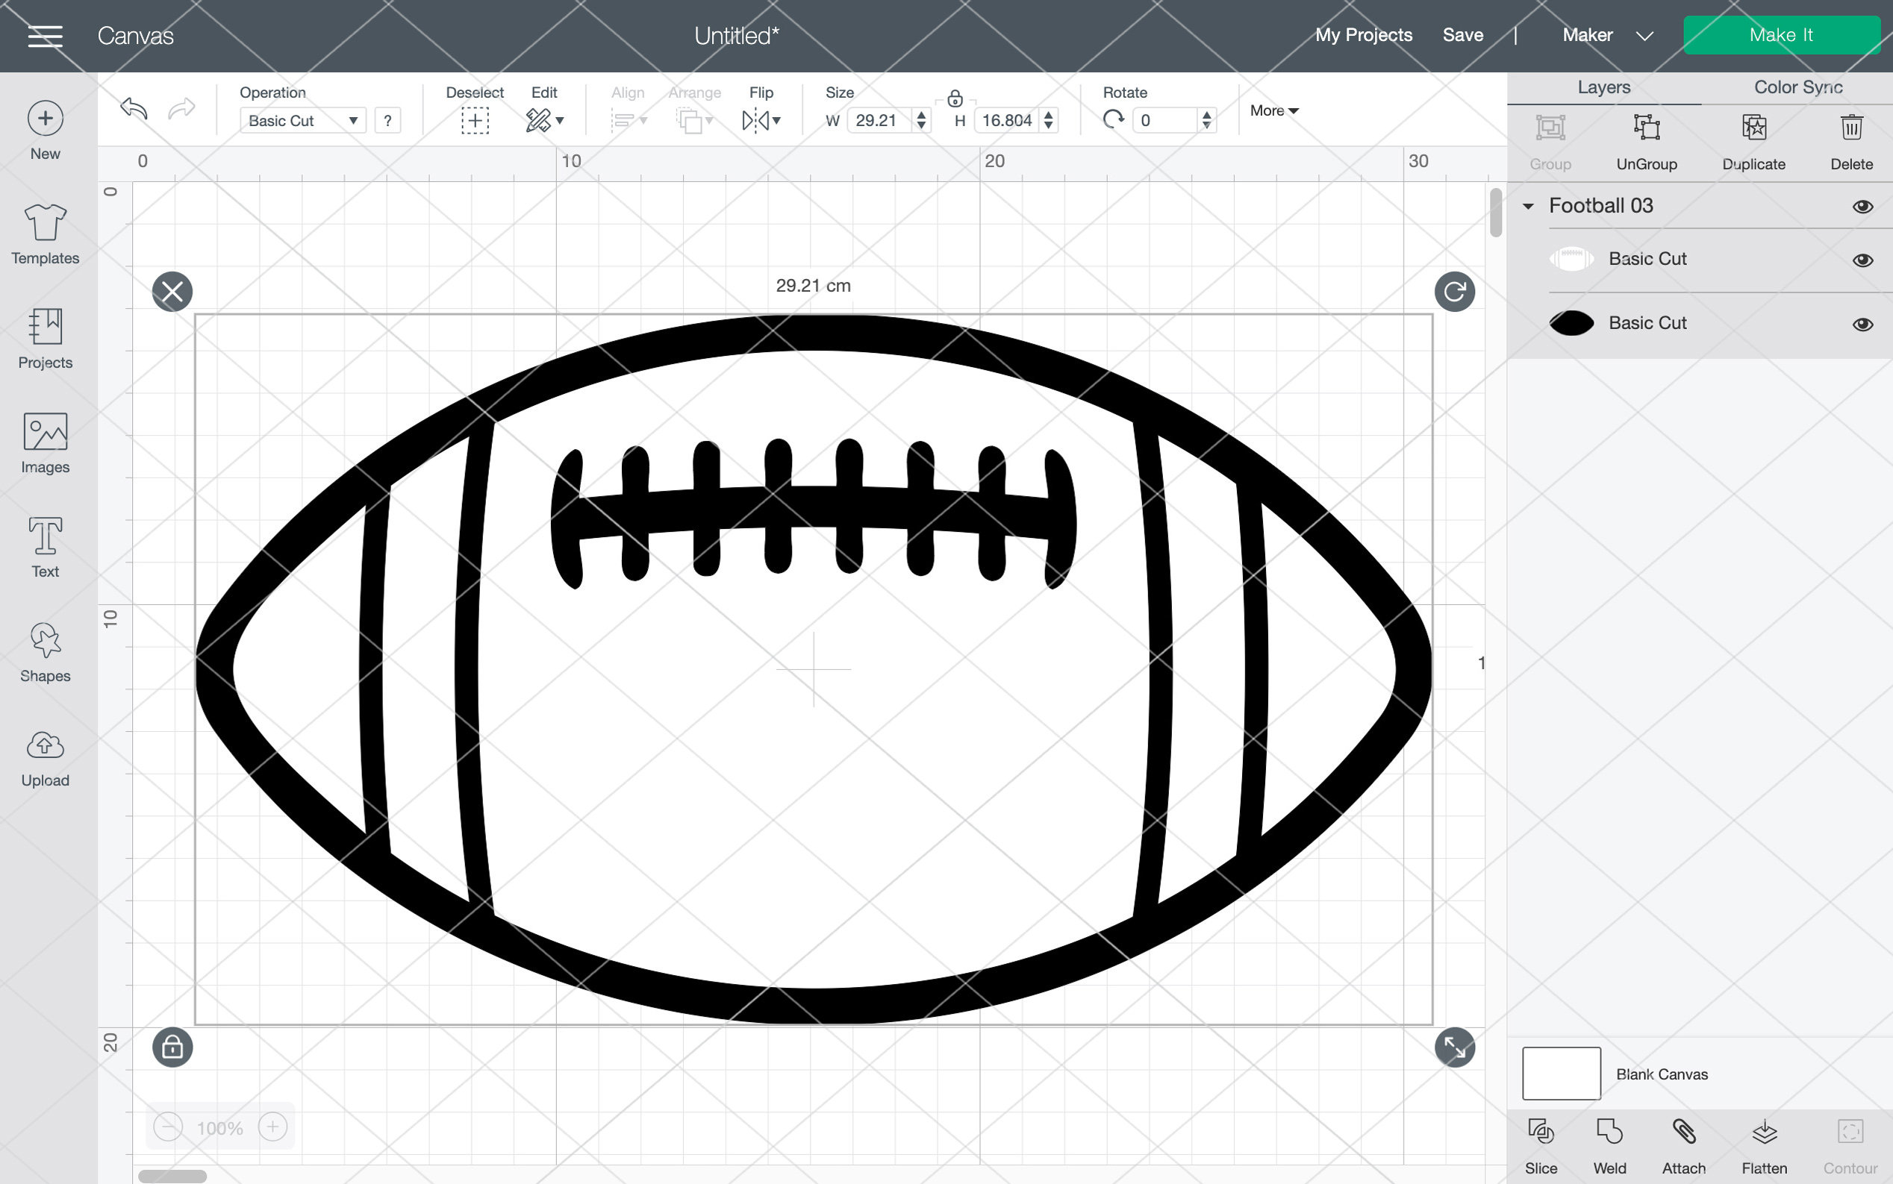This screenshot has height=1184, width=1893.
Task: Switch to the Color Sync tab
Action: [x=1797, y=87]
